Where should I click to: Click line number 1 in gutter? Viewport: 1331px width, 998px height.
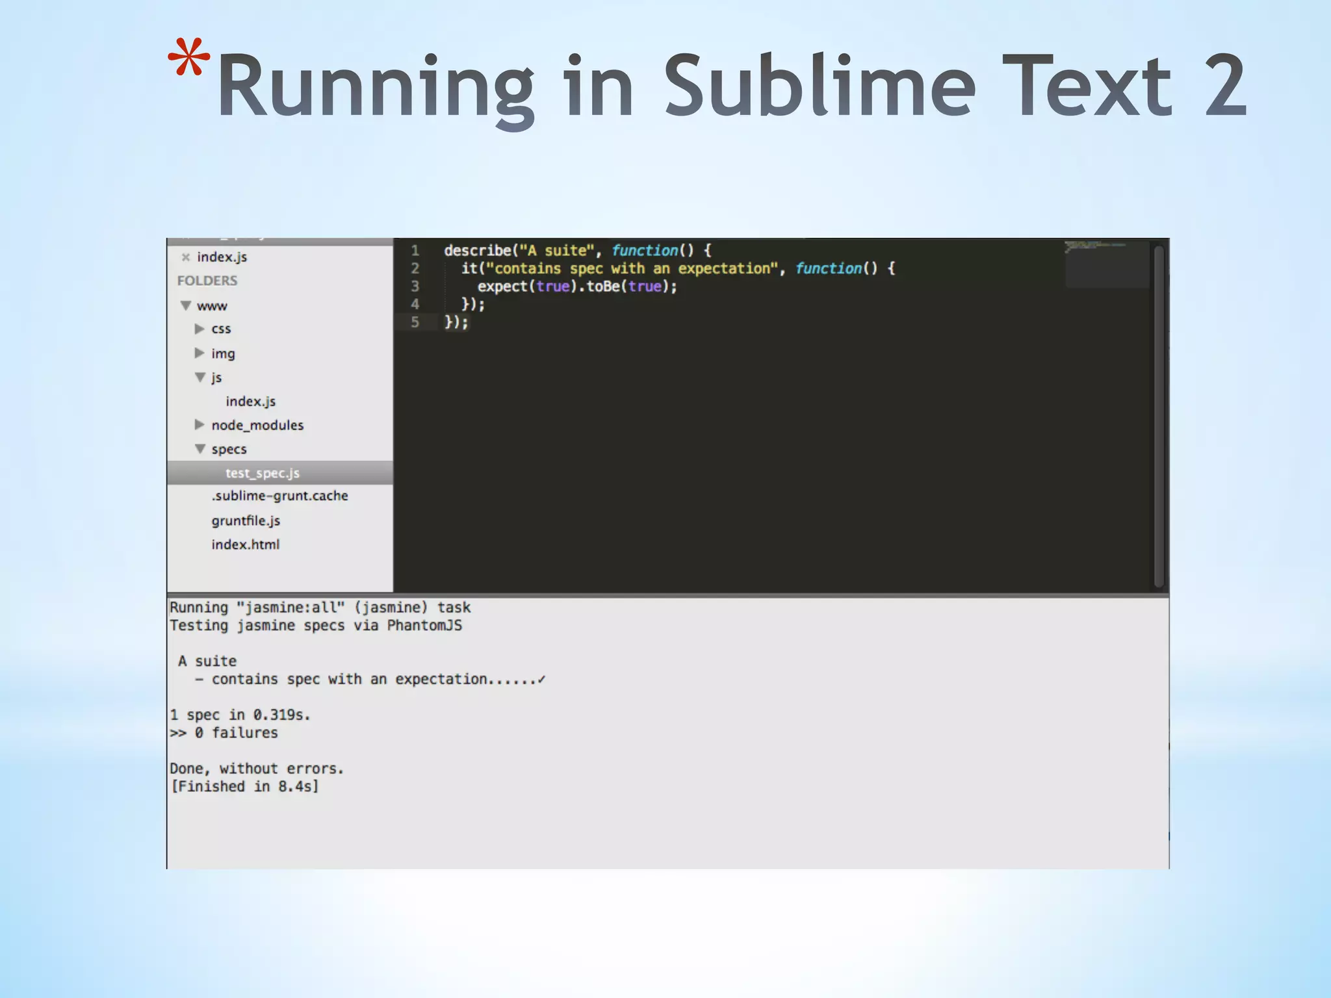tap(415, 251)
